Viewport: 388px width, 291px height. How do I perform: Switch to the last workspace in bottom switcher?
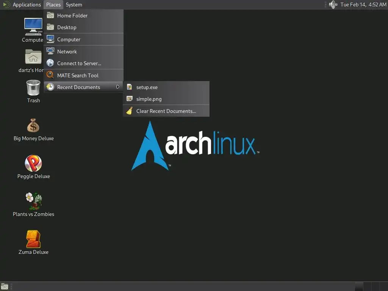(x=384, y=286)
